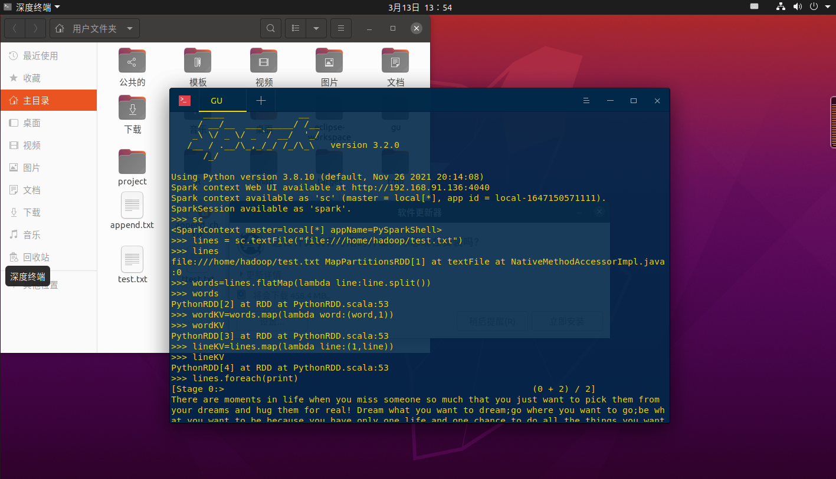Open 文档 in the sidebar

pos(48,190)
